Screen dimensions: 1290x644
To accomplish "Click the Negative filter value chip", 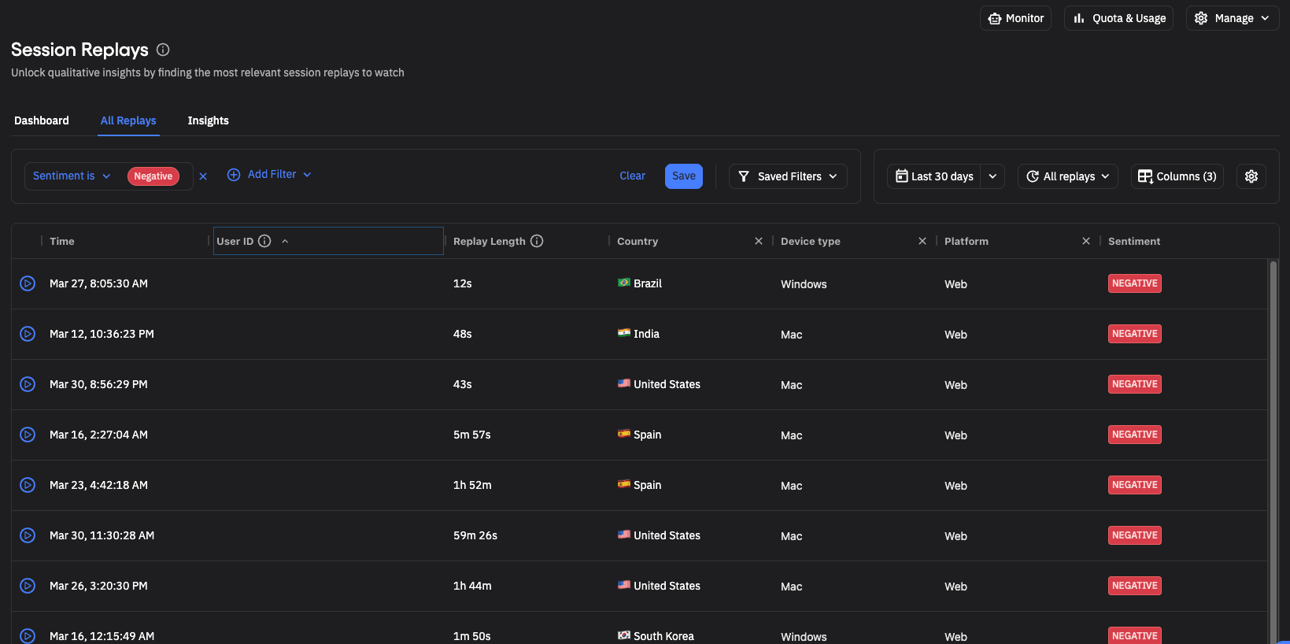I will [153, 176].
